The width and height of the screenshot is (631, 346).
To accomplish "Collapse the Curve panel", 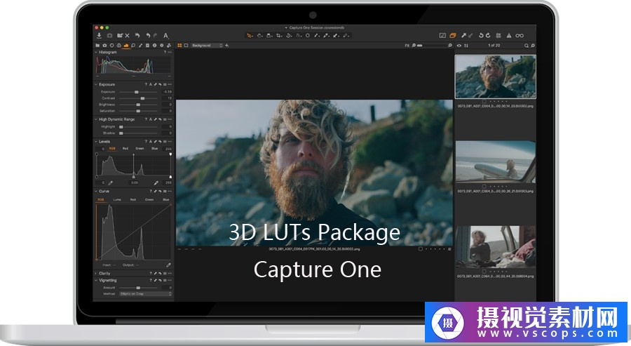I will click(96, 192).
